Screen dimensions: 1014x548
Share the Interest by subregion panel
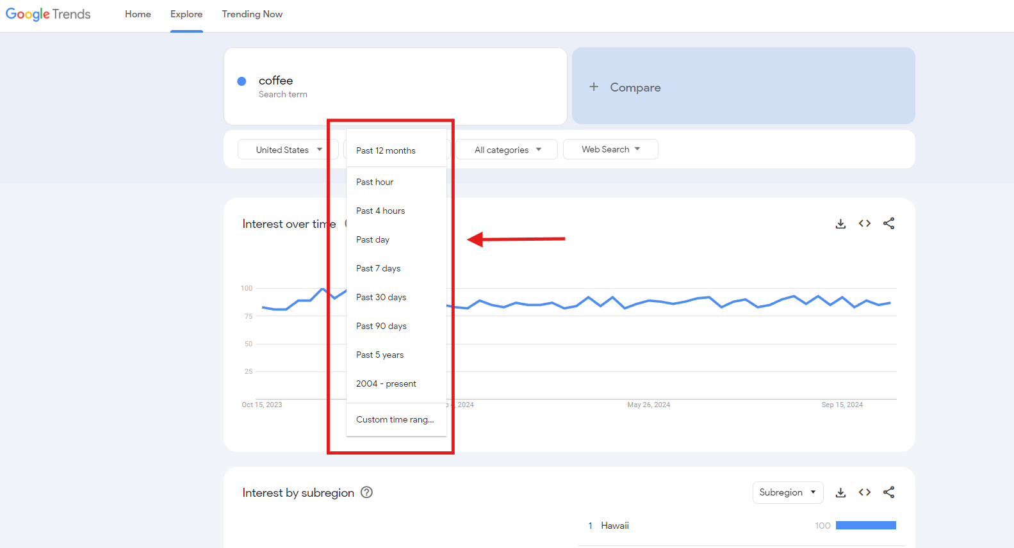888,492
